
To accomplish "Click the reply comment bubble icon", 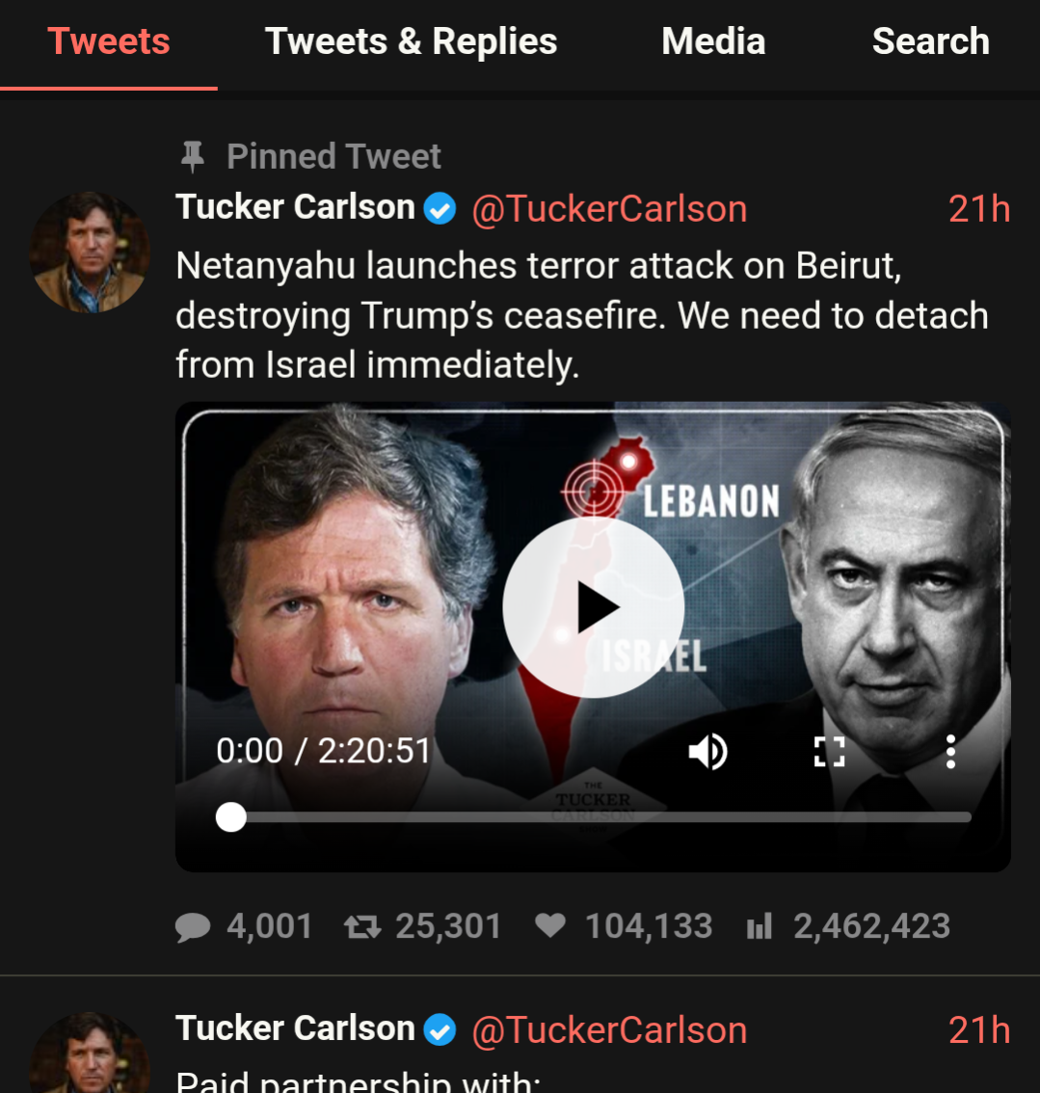I will (x=193, y=927).
